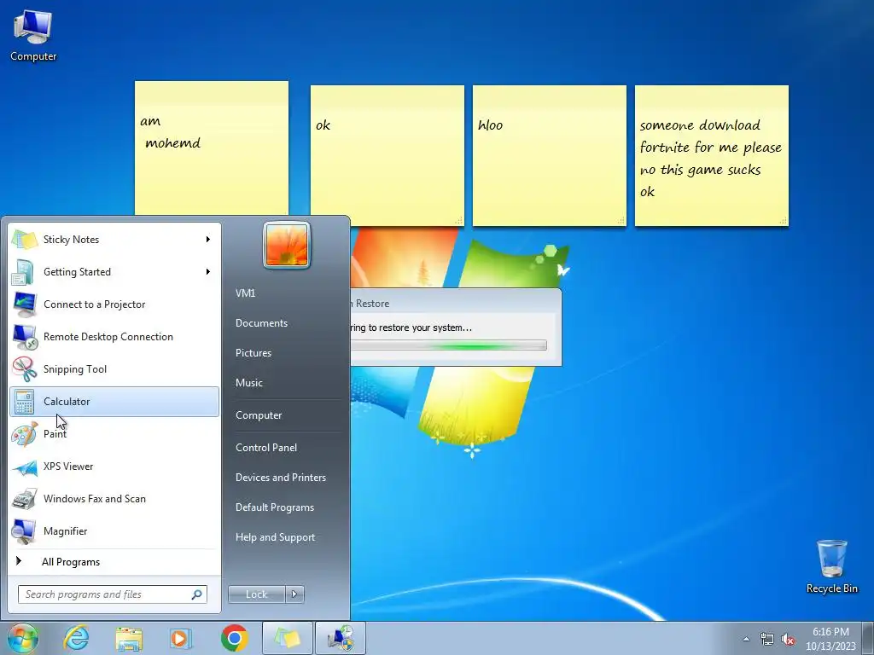Click the search magnifier icon
Screen dimensions: 874x655
[197, 594]
